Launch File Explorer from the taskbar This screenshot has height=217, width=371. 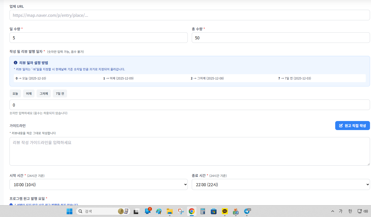pyautogui.click(x=169, y=211)
